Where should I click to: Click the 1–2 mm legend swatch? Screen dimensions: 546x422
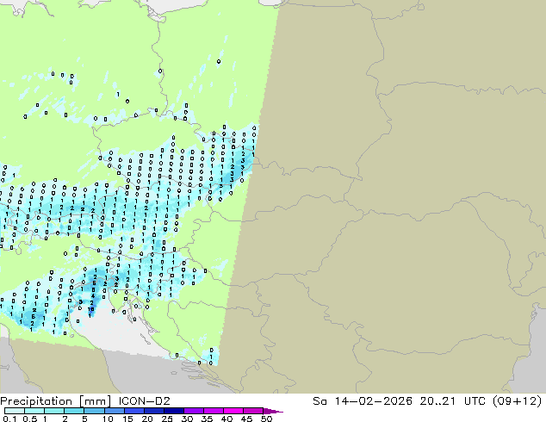click(x=54, y=411)
